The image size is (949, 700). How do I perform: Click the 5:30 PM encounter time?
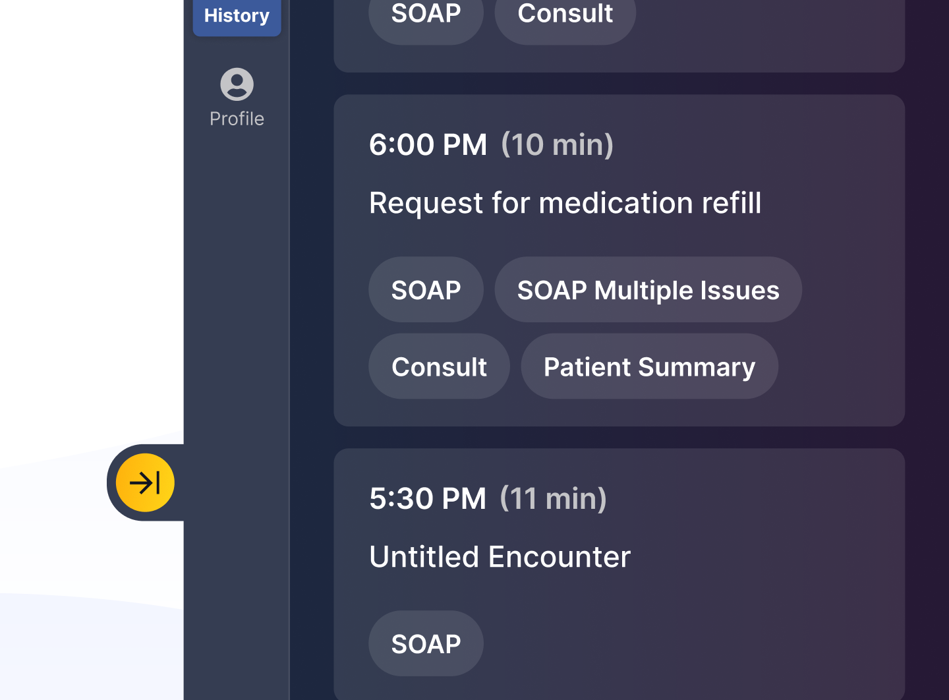(428, 498)
